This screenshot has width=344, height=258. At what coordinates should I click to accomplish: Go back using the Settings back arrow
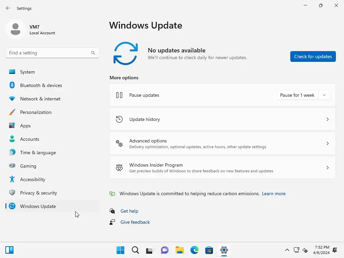click(8, 8)
